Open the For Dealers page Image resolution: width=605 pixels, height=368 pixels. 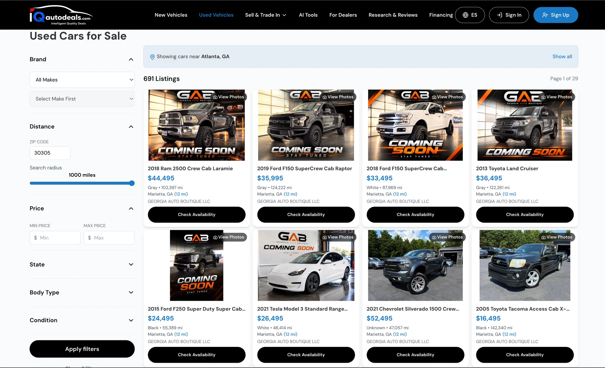(x=343, y=15)
